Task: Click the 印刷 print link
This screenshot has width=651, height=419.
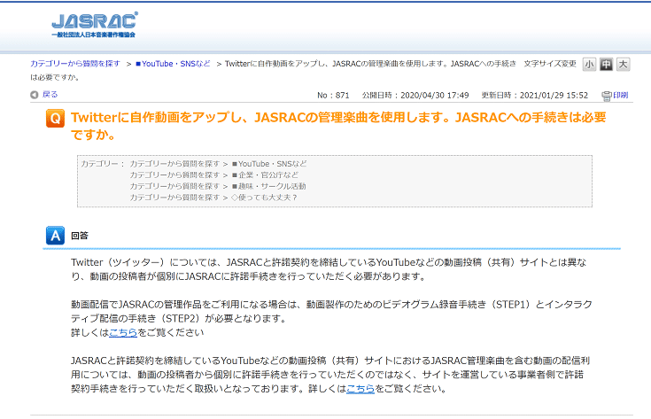Action: (621, 95)
